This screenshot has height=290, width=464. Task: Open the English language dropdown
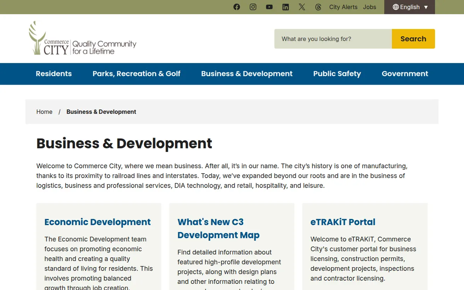click(x=409, y=7)
